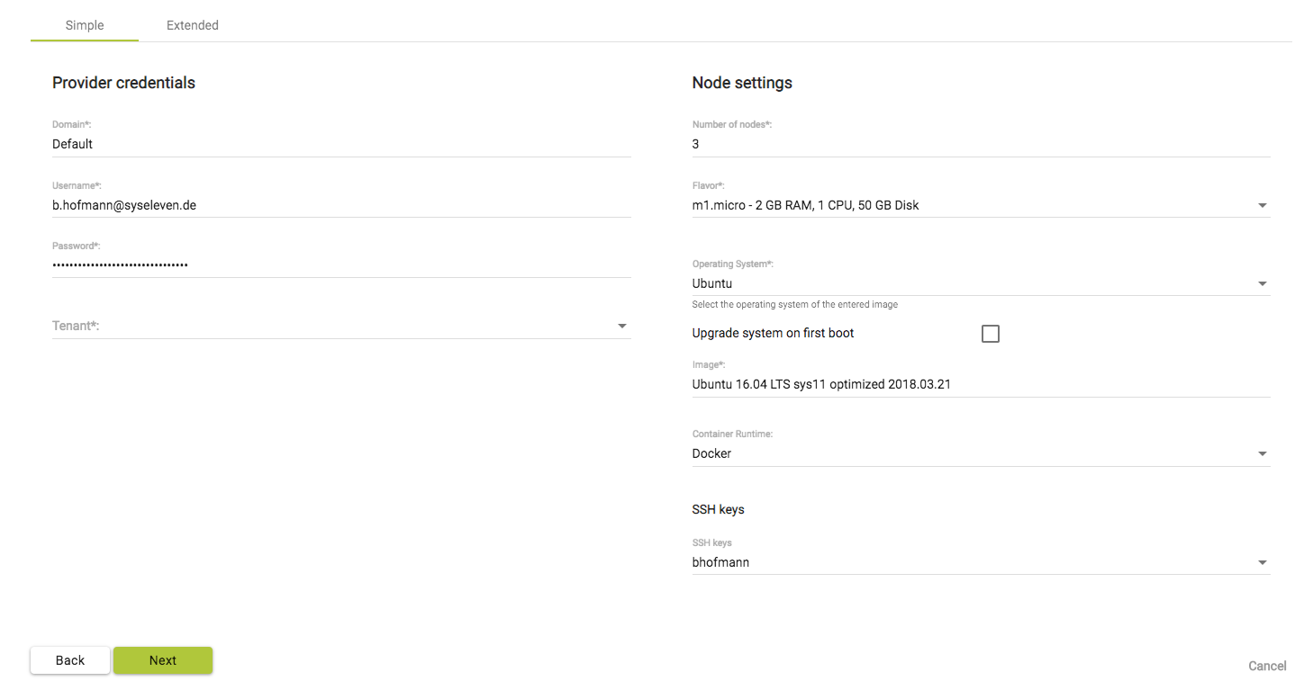The image size is (1304, 690).
Task: Expand the Operating System dropdown
Action: (x=1262, y=282)
